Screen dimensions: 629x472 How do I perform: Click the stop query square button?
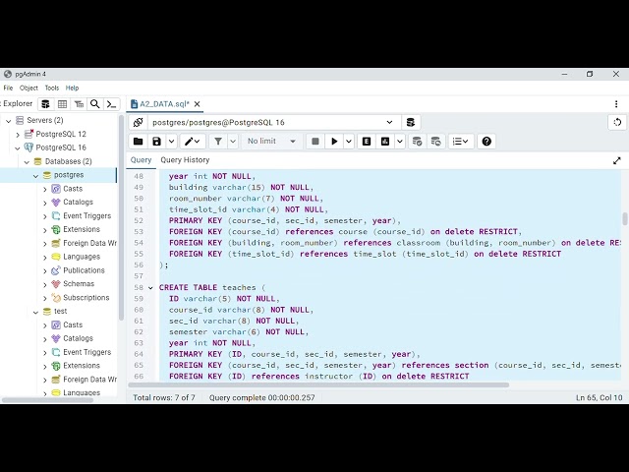[315, 142]
